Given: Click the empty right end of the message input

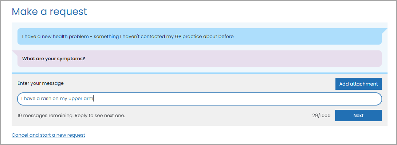Looking at the screenshot, I should point(328,99).
